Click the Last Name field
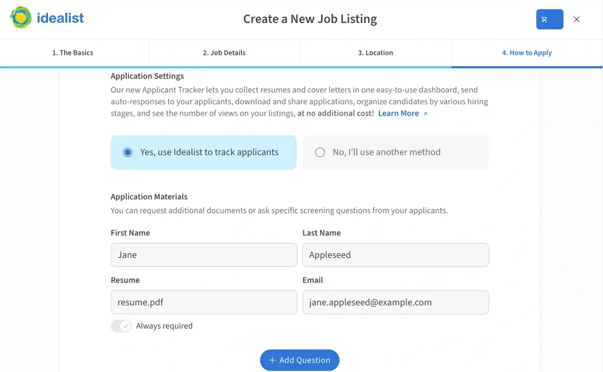This screenshot has width=603, height=372. [x=396, y=255]
